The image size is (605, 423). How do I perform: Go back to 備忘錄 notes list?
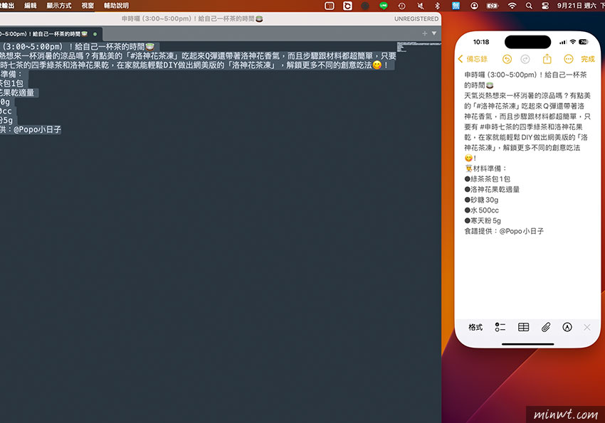473,59
